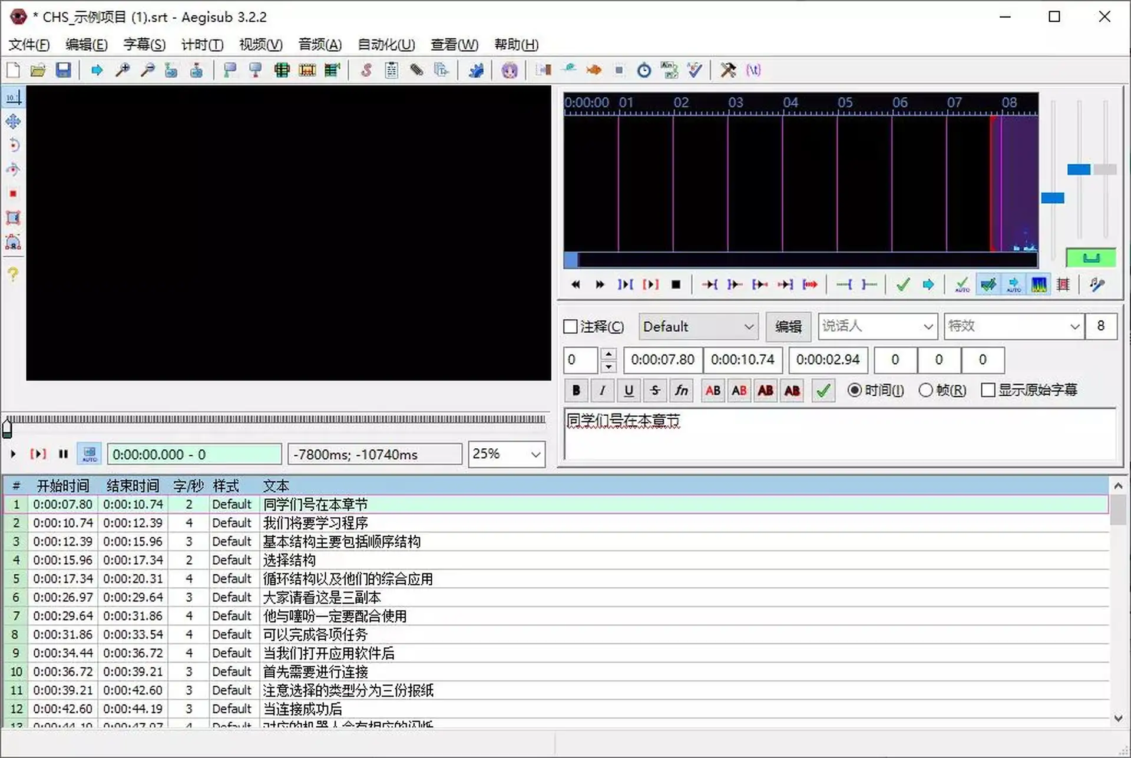Click the italic formatting button
Screen dimensions: 1131x758
point(602,390)
